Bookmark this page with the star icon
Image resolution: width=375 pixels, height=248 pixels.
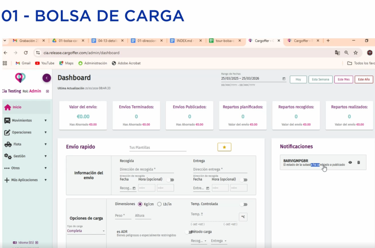click(355, 53)
